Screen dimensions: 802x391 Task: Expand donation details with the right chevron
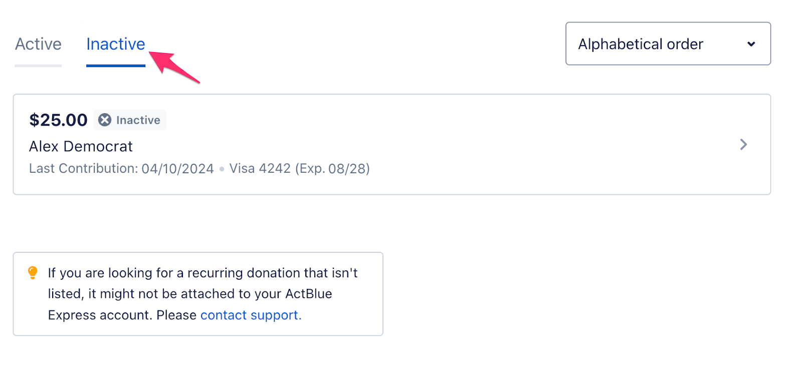[x=743, y=145]
